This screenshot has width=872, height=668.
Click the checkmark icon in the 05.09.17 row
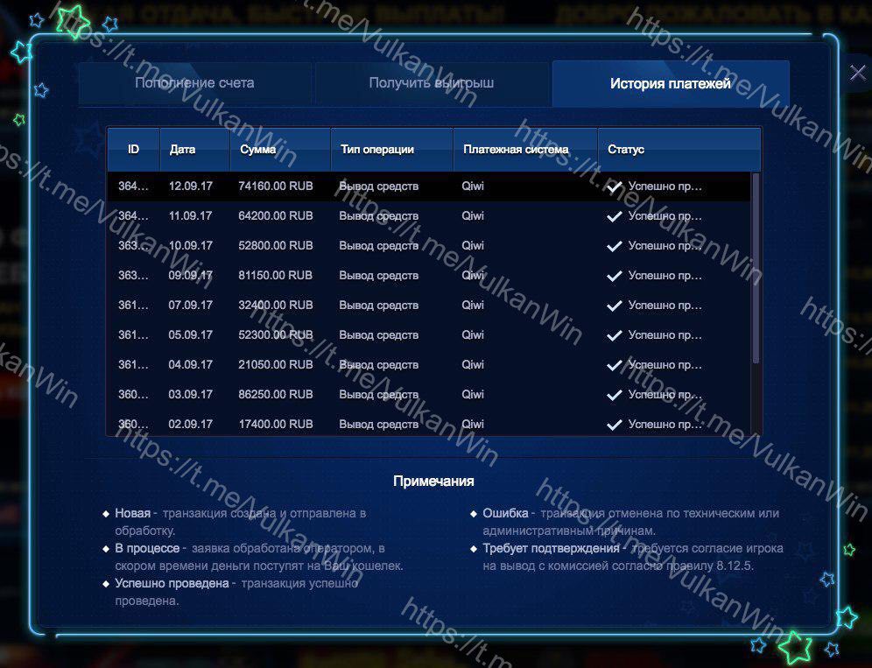614,335
